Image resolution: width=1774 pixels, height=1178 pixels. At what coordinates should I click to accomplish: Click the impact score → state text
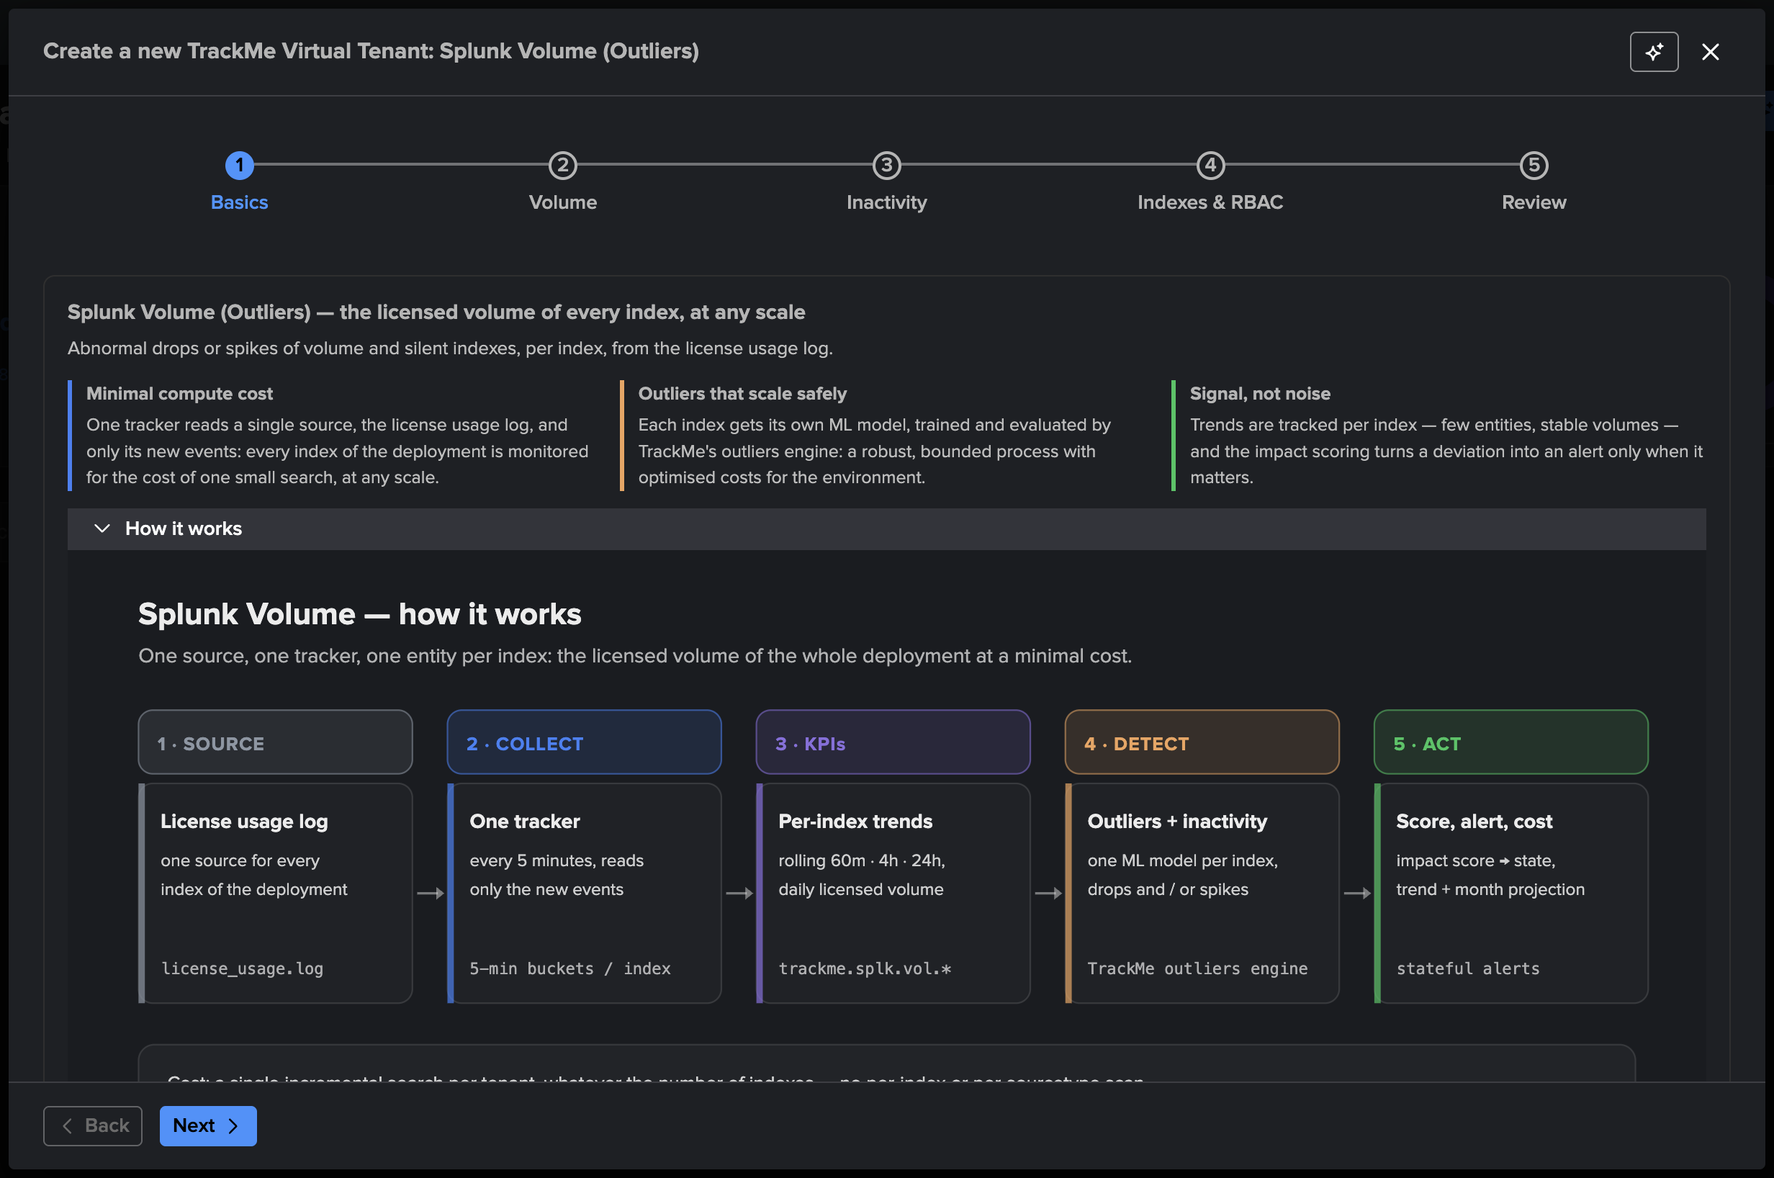click(1475, 860)
